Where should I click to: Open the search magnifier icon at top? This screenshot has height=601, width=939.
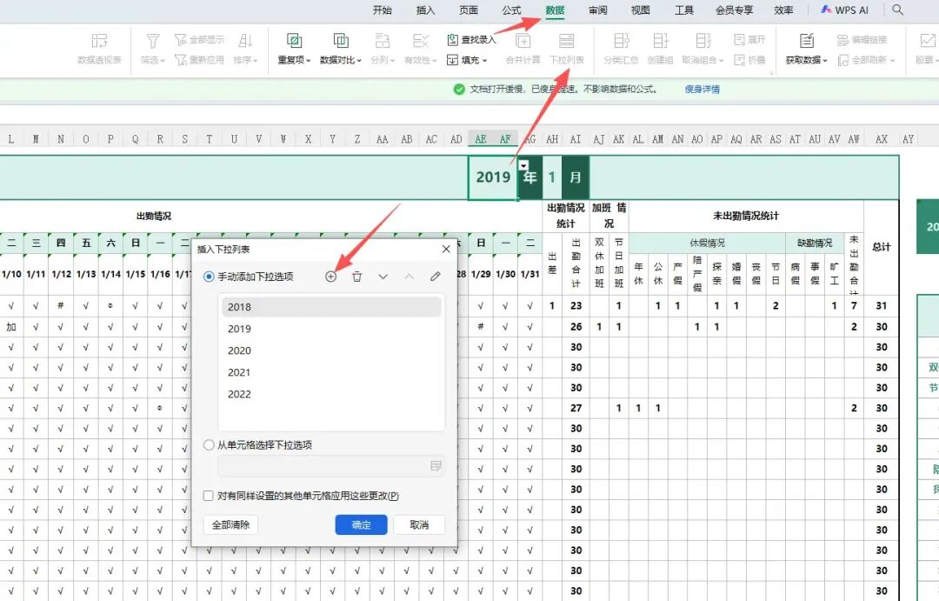898,10
